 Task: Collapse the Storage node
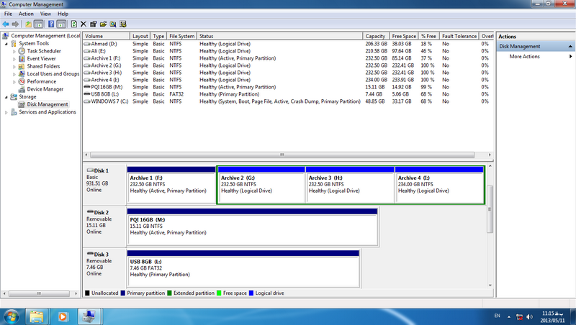[x=6, y=97]
